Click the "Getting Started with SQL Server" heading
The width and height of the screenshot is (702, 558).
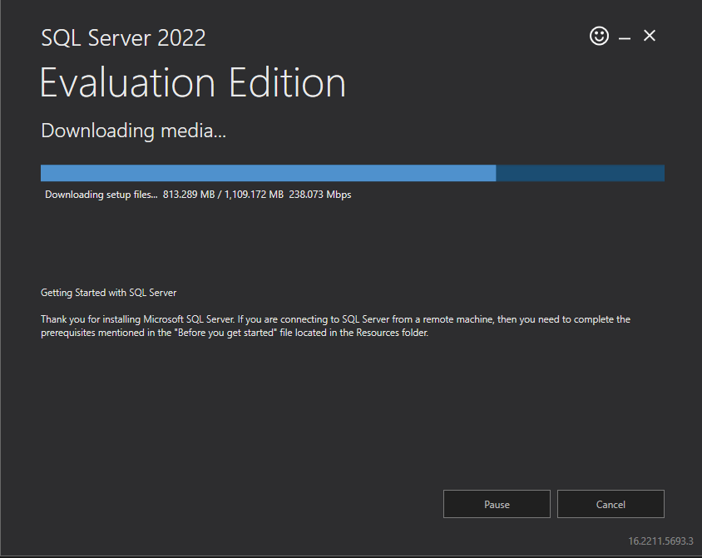(x=108, y=293)
